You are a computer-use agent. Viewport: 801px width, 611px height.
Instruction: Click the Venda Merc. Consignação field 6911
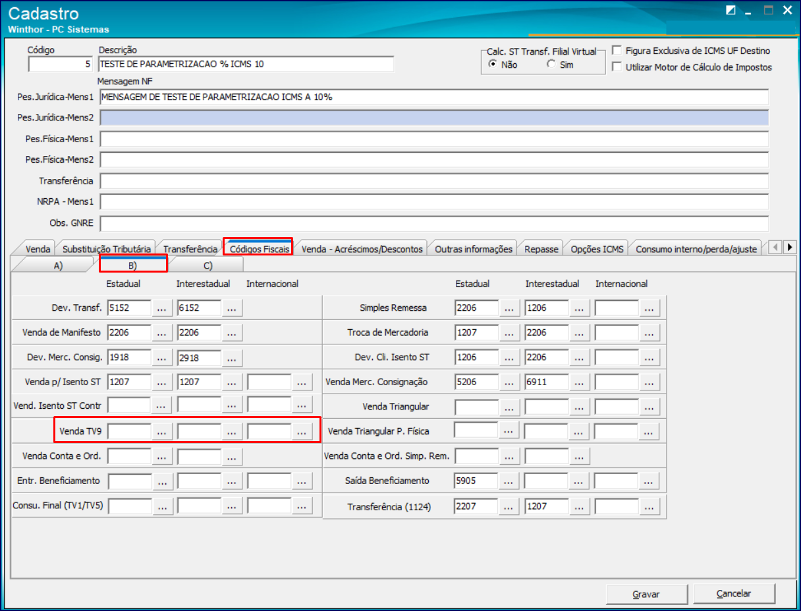[x=547, y=382]
